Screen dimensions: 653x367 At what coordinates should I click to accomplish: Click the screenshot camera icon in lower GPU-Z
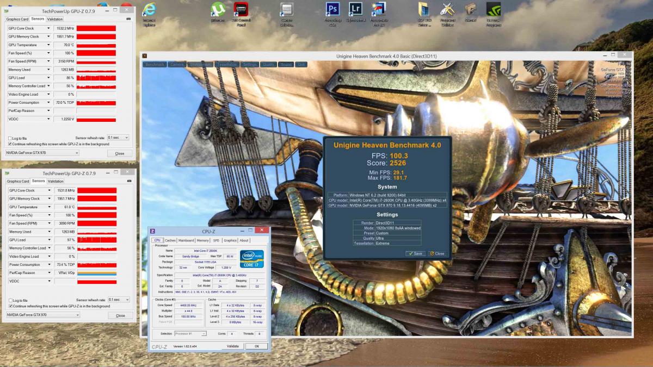coord(129,181)
